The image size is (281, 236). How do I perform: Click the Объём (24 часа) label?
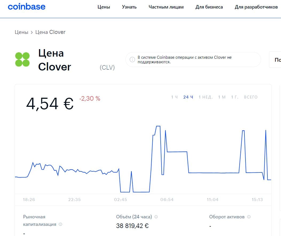pos(134,217)
